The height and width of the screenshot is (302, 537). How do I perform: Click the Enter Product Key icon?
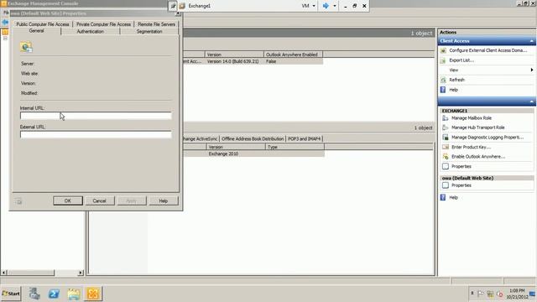[x=446, y=147]
